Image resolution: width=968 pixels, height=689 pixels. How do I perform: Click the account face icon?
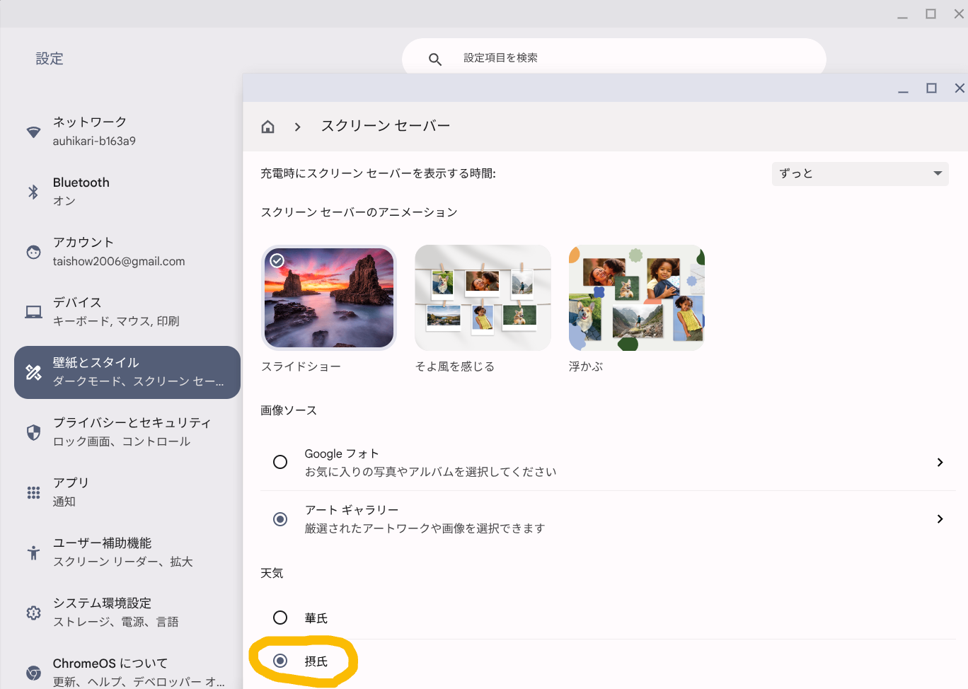coord(33,252)
